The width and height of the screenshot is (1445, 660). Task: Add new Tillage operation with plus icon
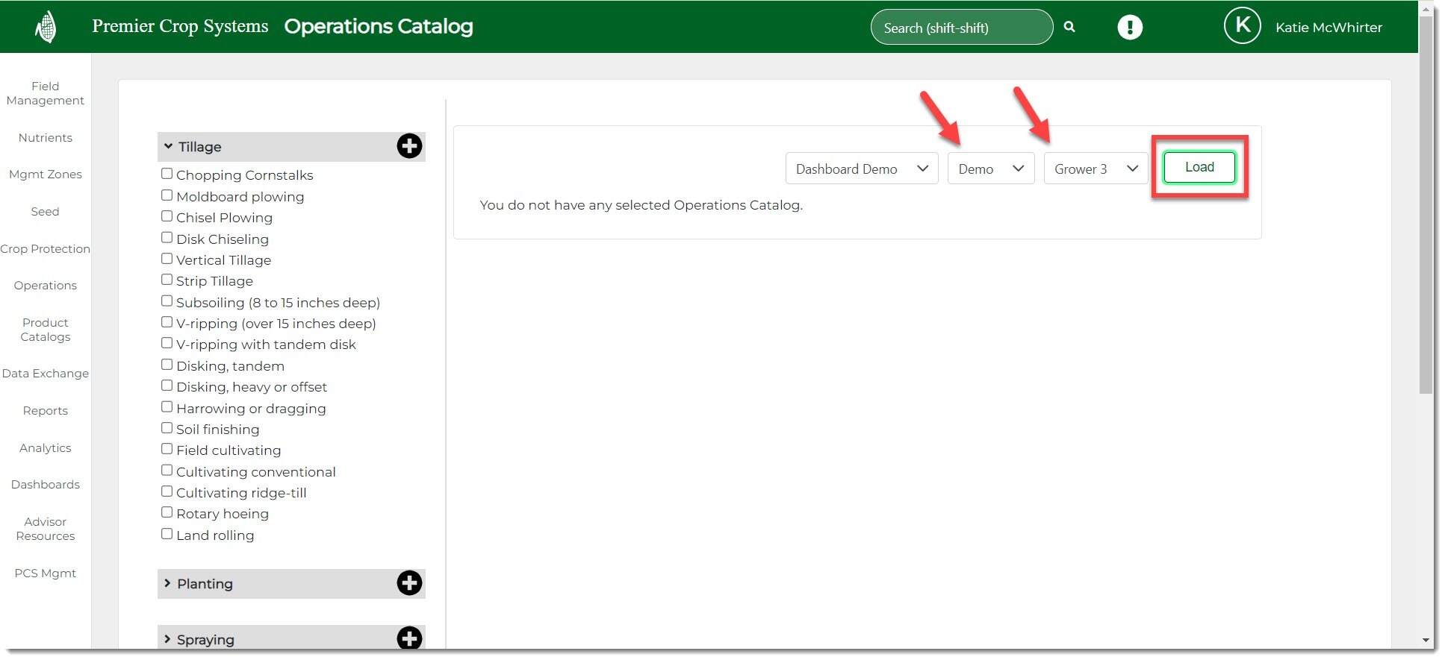[409, 146]
